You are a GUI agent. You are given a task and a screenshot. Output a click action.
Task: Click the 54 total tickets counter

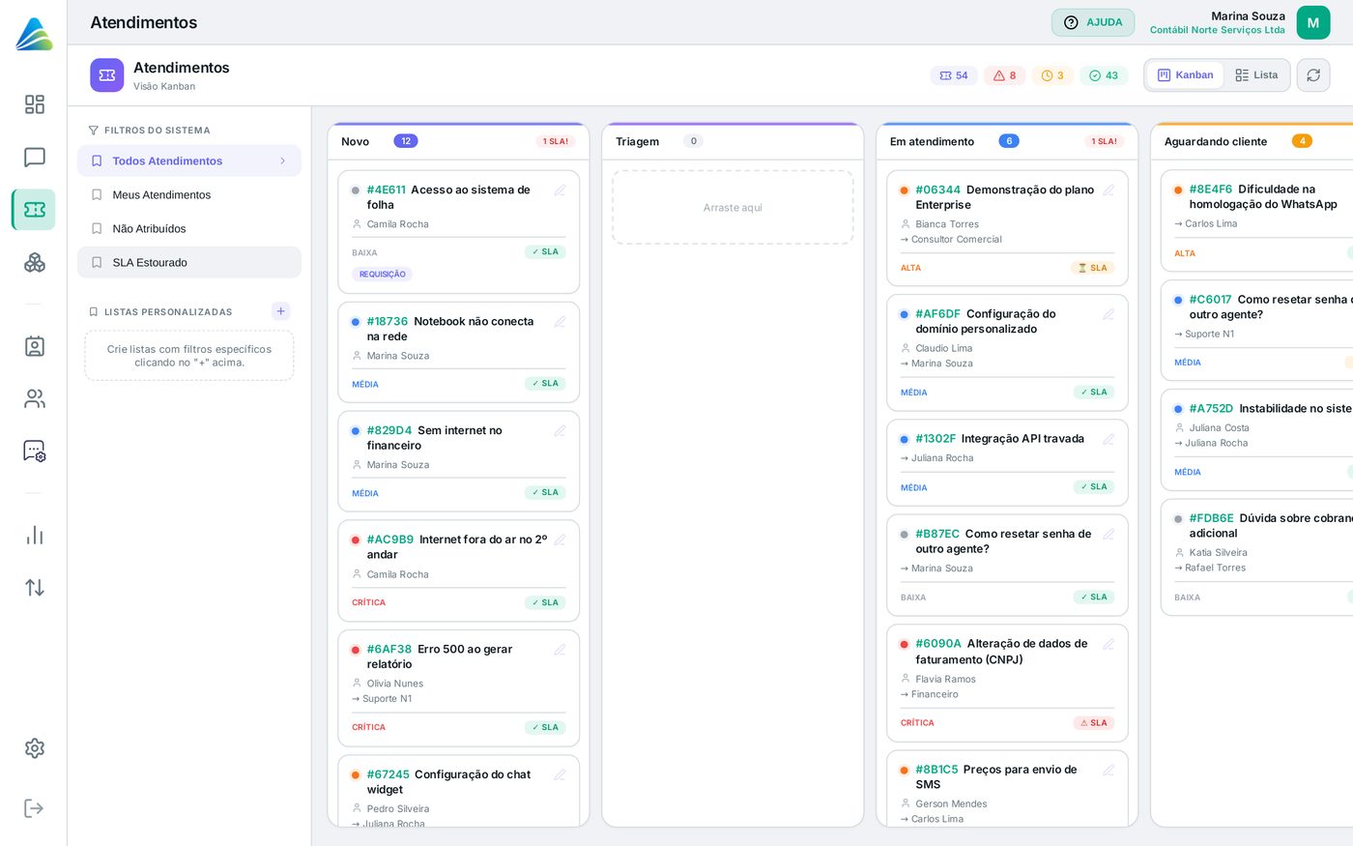954,75
